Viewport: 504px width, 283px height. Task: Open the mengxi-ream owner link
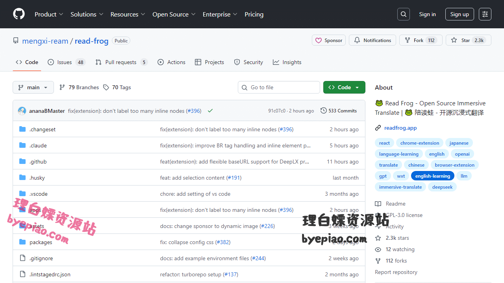(45, 41)
